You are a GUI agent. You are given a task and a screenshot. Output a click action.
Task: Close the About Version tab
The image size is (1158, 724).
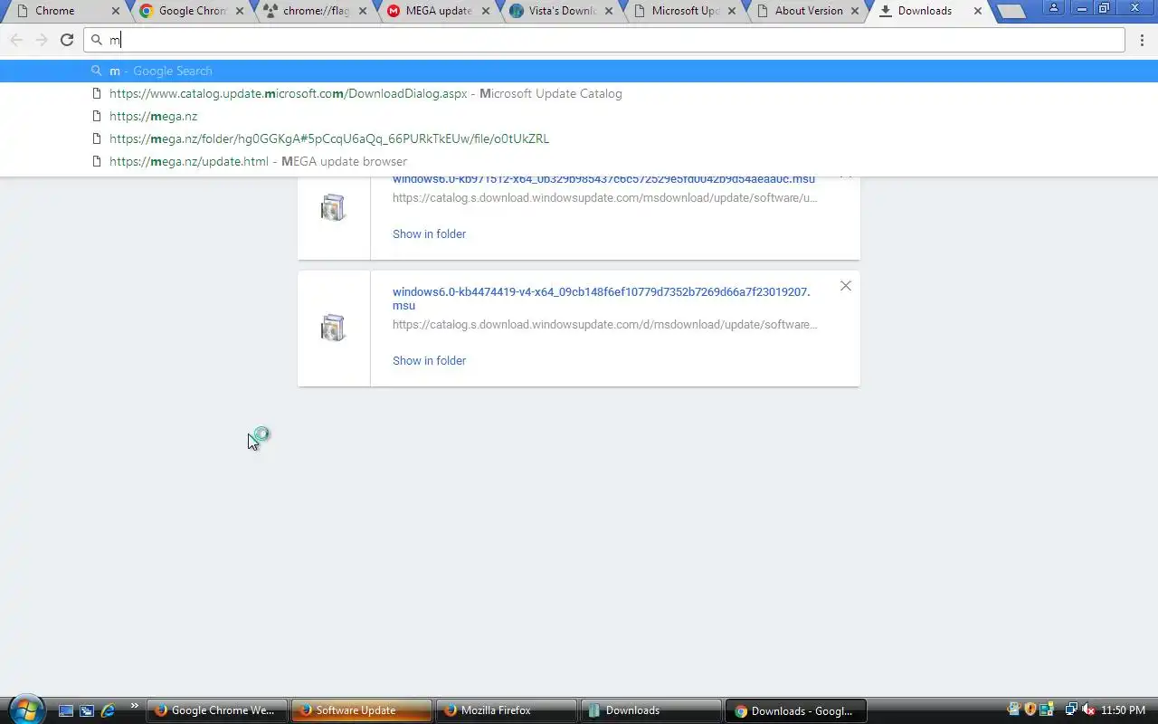[x=855, y=11]
